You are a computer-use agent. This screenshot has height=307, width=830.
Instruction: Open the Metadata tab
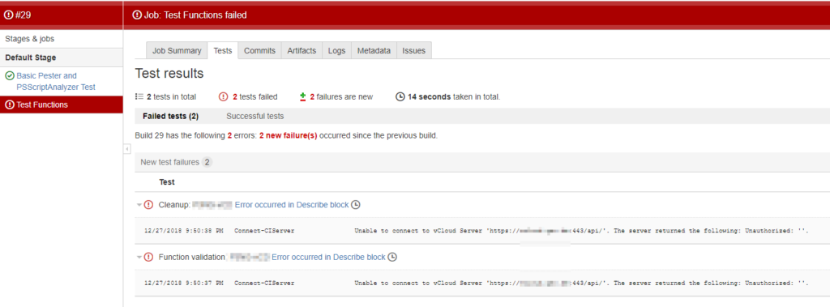click(x=374, y=51)
